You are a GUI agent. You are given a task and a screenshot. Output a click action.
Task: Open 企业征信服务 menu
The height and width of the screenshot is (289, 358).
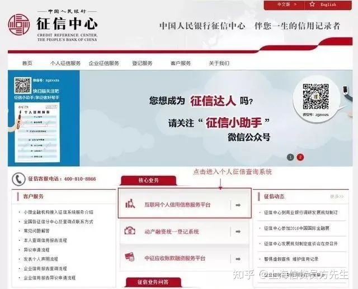click(x=104, y=63)
